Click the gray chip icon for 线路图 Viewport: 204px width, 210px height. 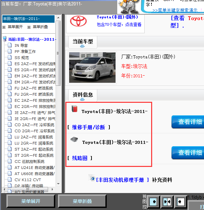(x=74, y=139)
